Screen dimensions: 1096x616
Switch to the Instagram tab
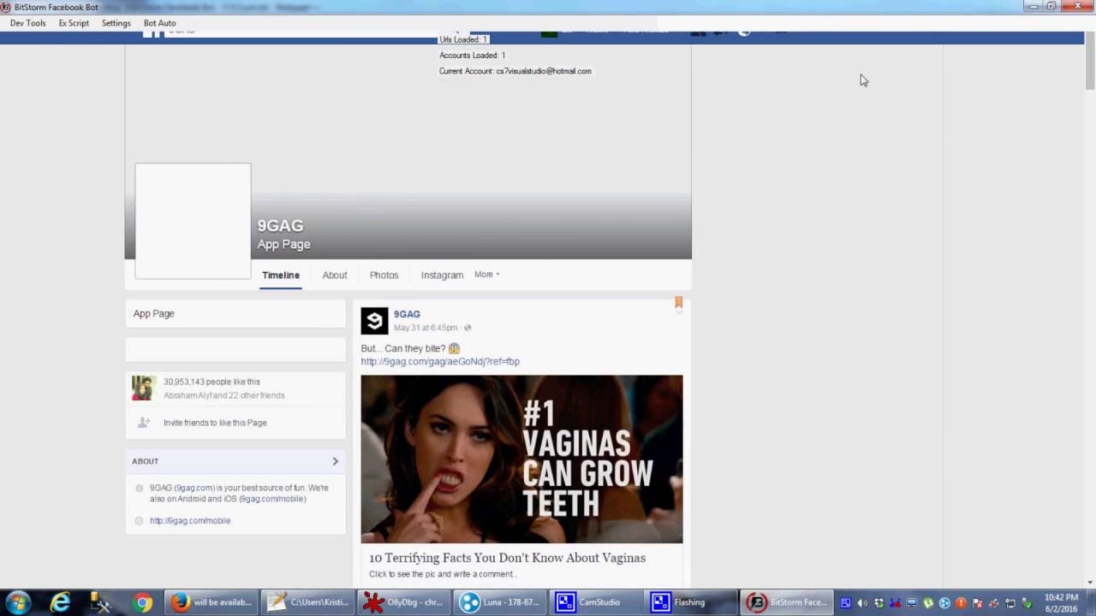(x=442, y=275)
